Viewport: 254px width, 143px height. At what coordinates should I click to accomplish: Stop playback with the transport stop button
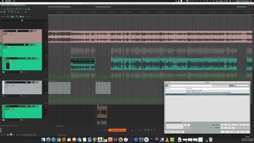[17, 135]
